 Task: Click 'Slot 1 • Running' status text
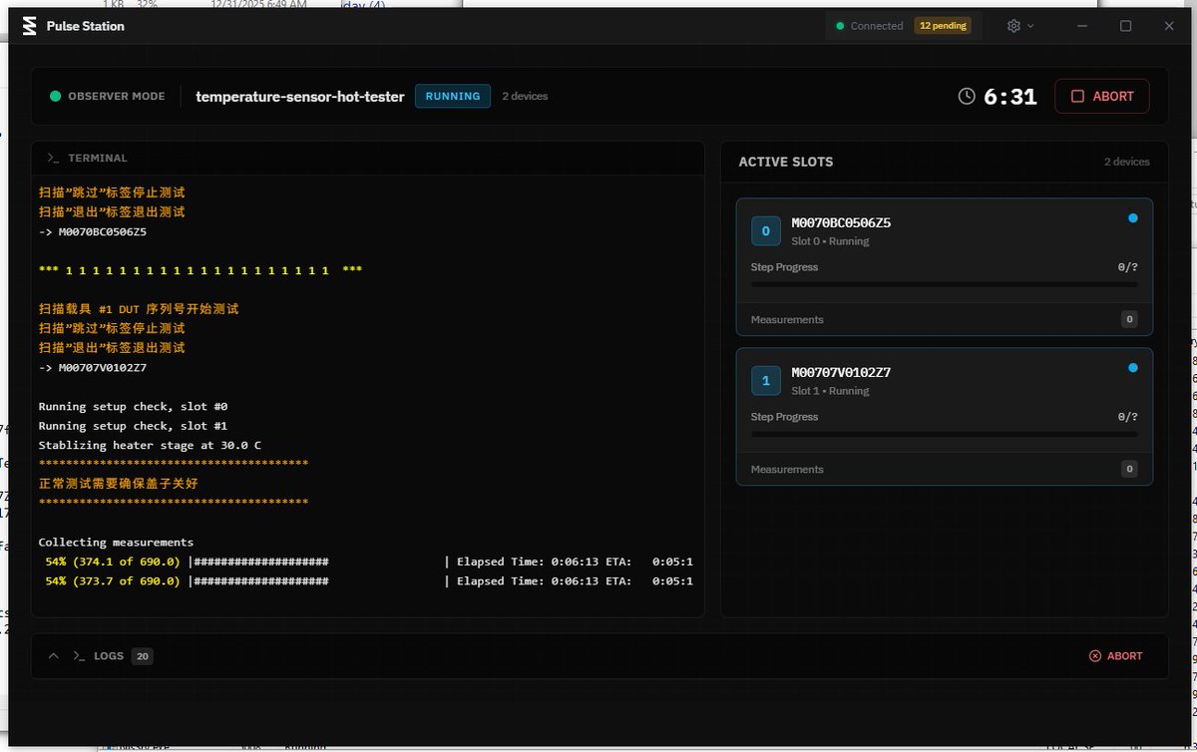[830, 391]
